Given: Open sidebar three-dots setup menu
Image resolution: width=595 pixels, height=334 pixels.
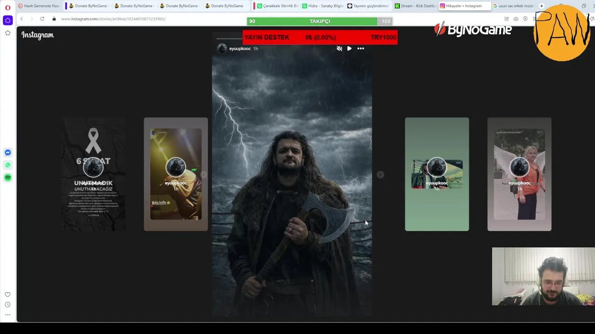Looking at the screenshot, I should [7, 315].
